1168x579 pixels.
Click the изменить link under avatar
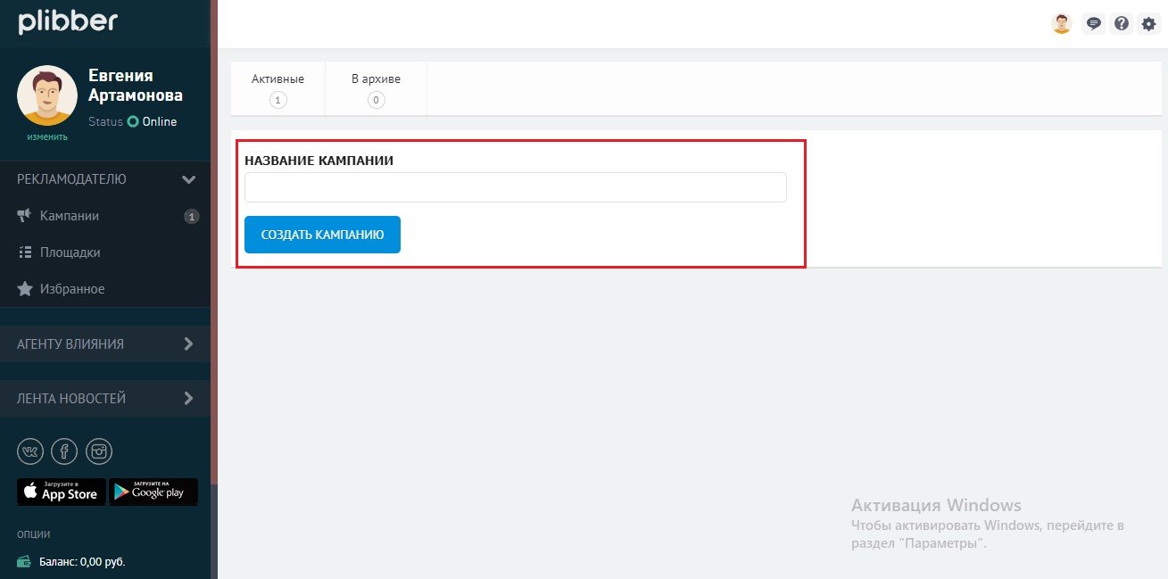[47, 136]
